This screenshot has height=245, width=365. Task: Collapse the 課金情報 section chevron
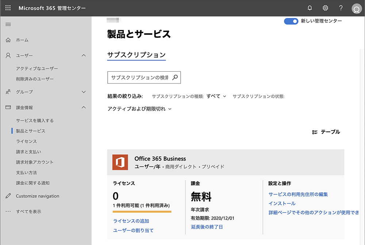tap(84, 107)
